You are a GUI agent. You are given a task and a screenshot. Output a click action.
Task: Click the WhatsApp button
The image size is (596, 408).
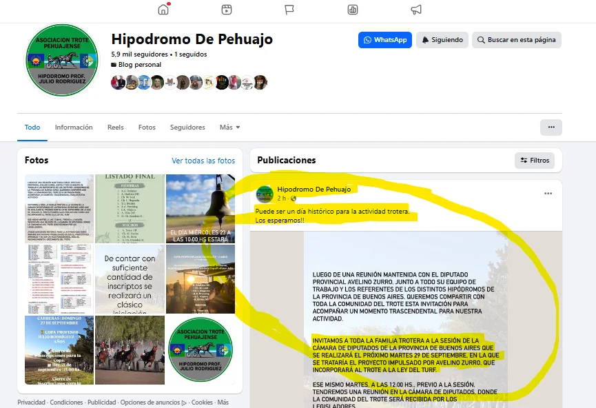[385, 40]
